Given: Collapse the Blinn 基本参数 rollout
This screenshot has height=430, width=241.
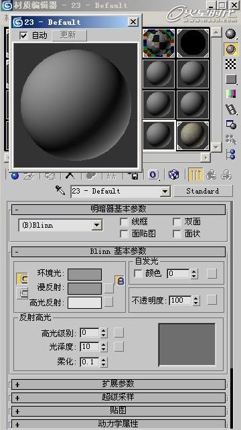Looking at the screenshot, I should click(118, 251).
